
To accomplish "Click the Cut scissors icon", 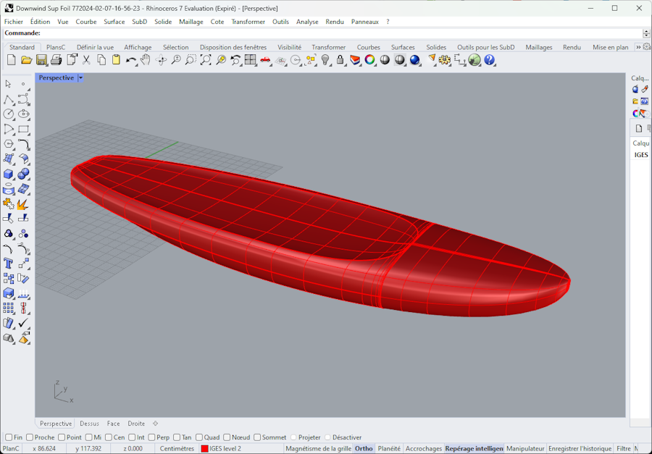I will 86,60.
